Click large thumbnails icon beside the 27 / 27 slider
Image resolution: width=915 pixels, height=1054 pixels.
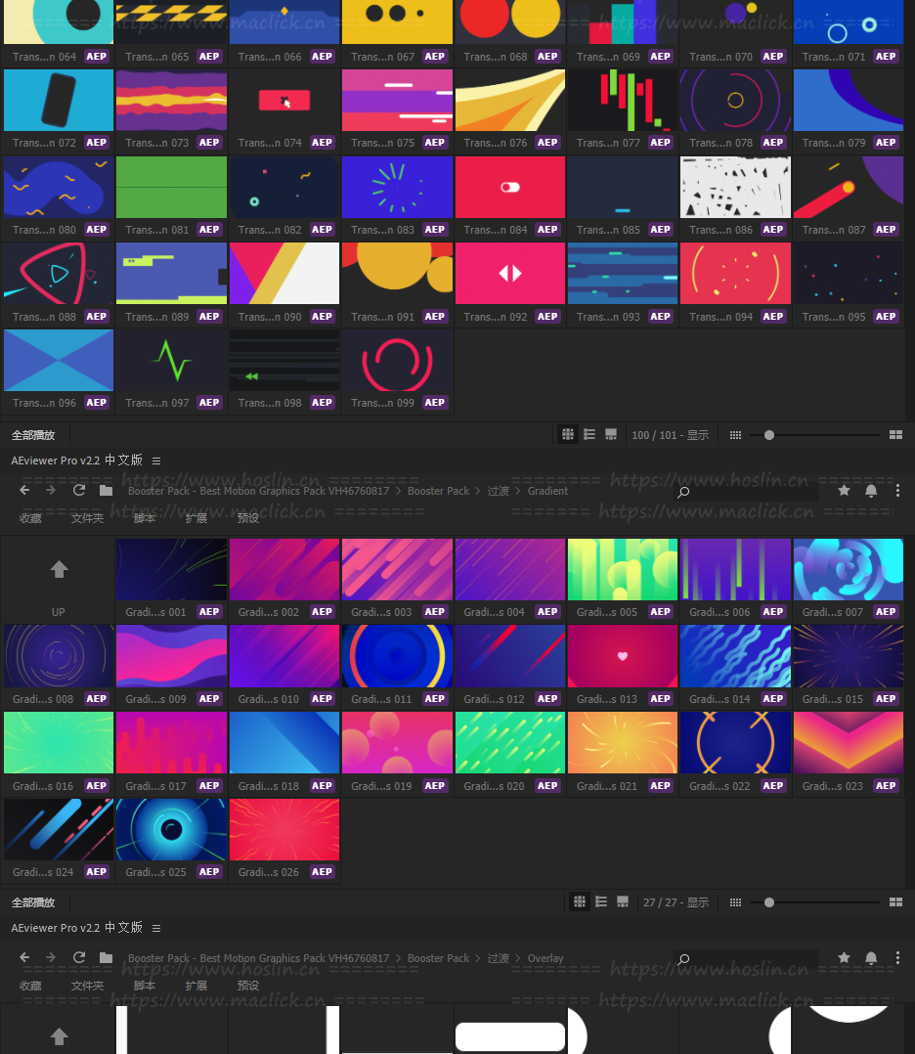(x=895, y=902)
